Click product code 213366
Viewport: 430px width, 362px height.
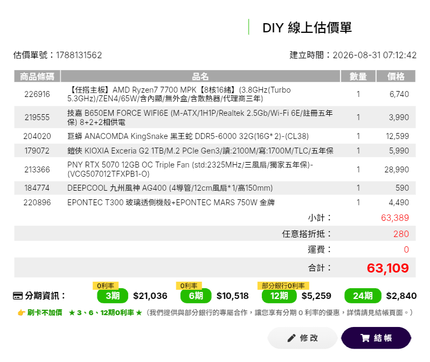click(x=37, y=170)
